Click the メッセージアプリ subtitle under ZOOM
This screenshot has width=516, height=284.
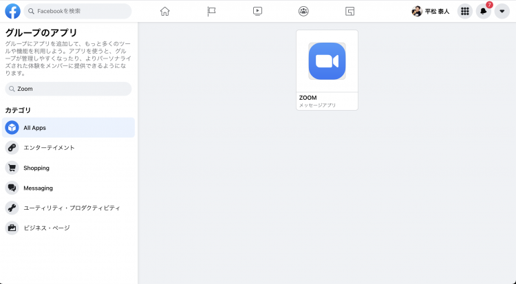(x=317, y=105)
